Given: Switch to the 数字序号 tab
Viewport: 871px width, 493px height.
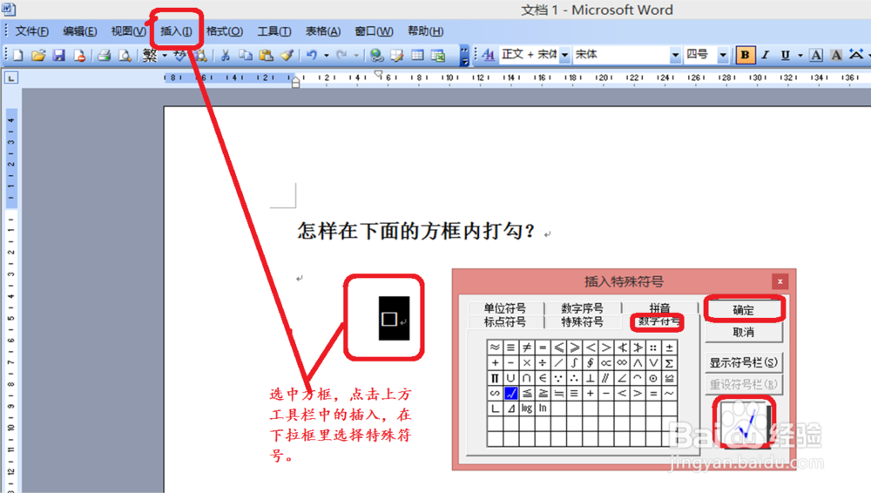Looking at the screenshot, I should pyautogui.click(x=582, y=308).
